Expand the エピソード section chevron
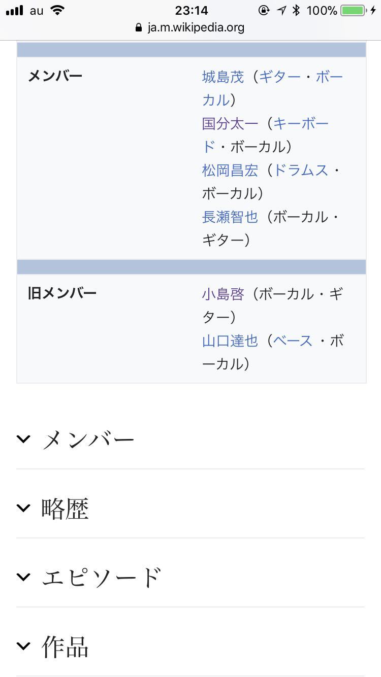 [23, 577]
